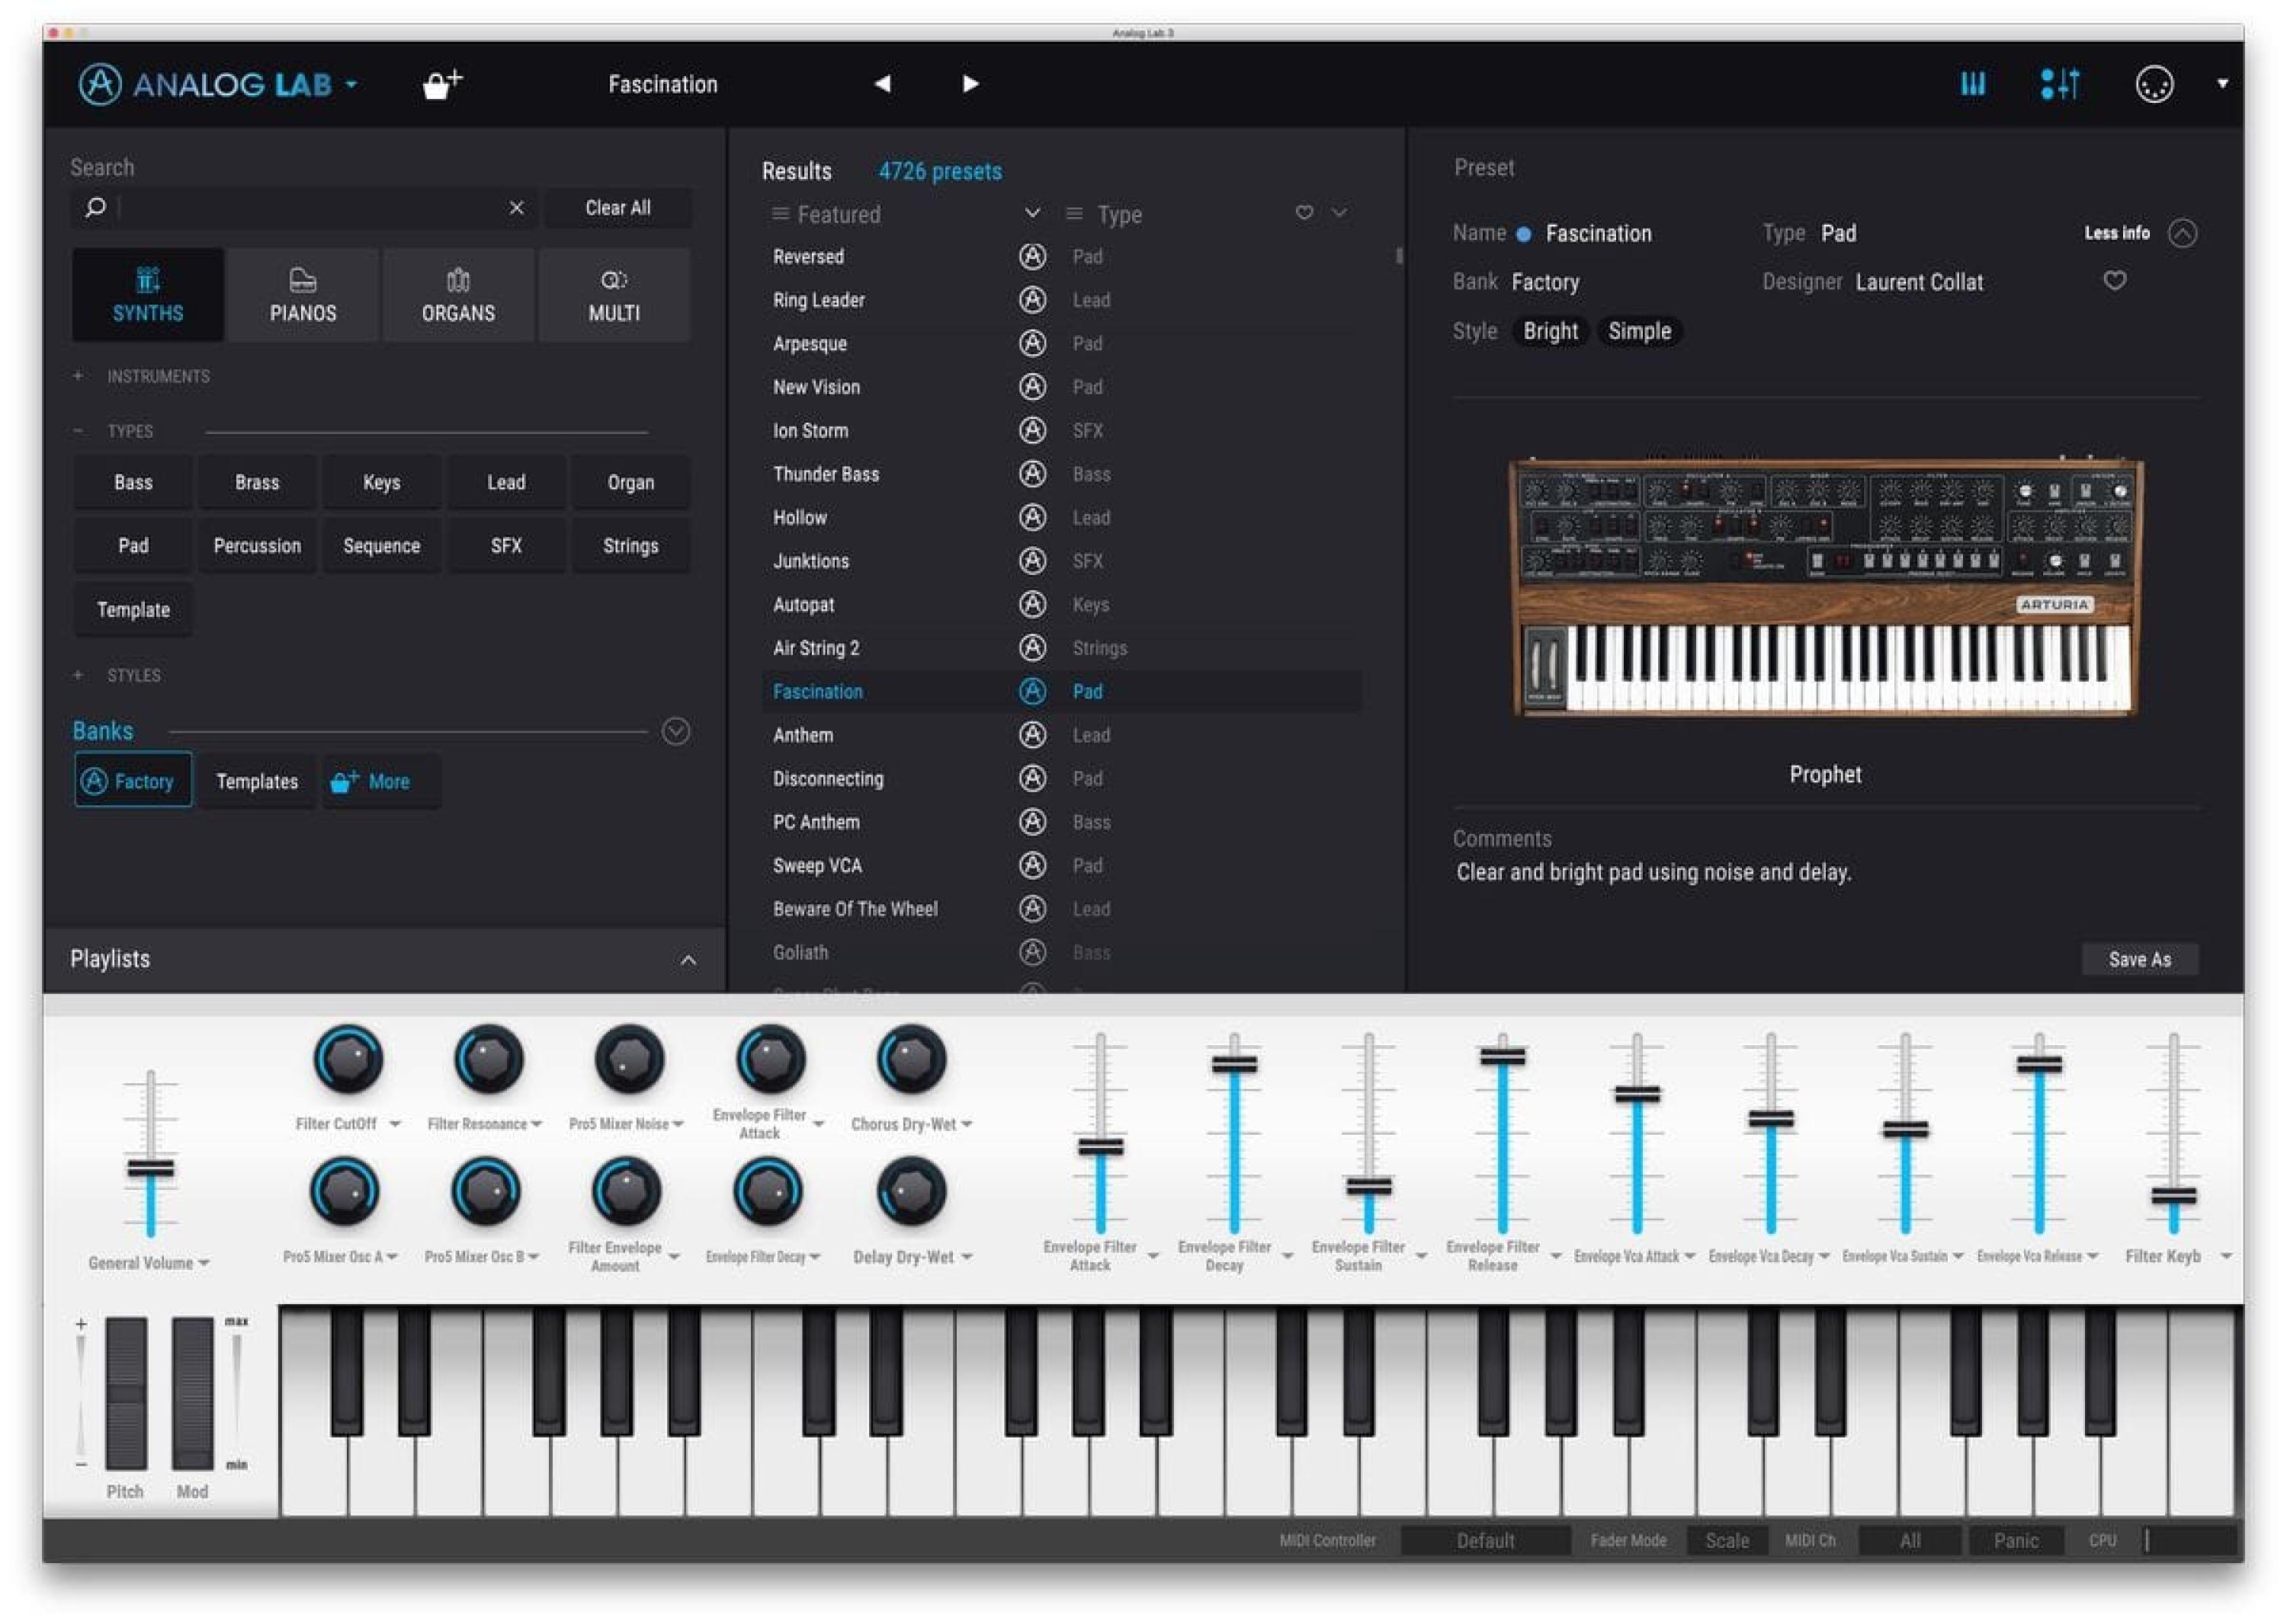Go to next preset arrow
This screenshot has height=1624, width=2287.
point(970,84)
